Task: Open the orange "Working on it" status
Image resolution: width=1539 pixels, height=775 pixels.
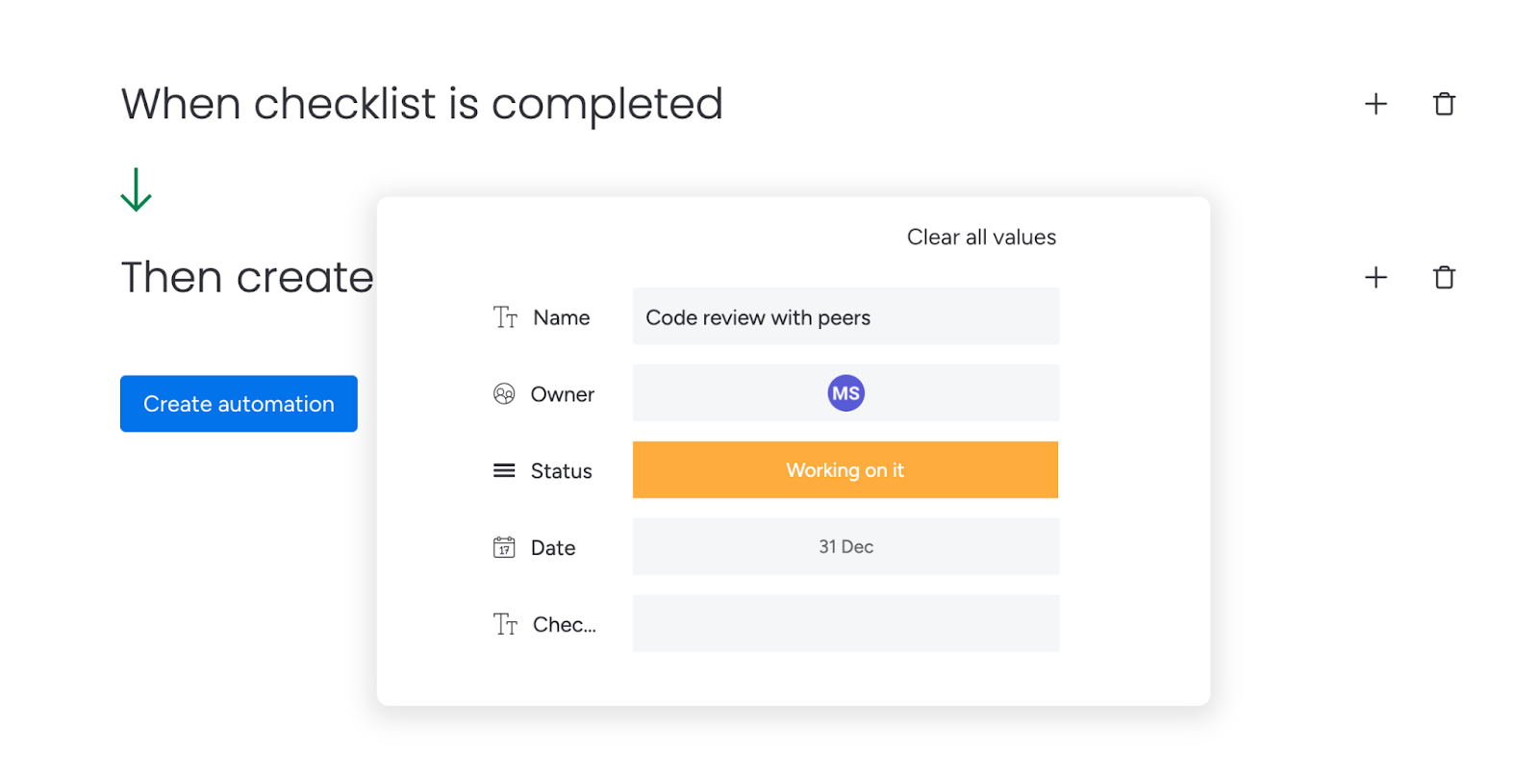Action: (x=845, y=470)
